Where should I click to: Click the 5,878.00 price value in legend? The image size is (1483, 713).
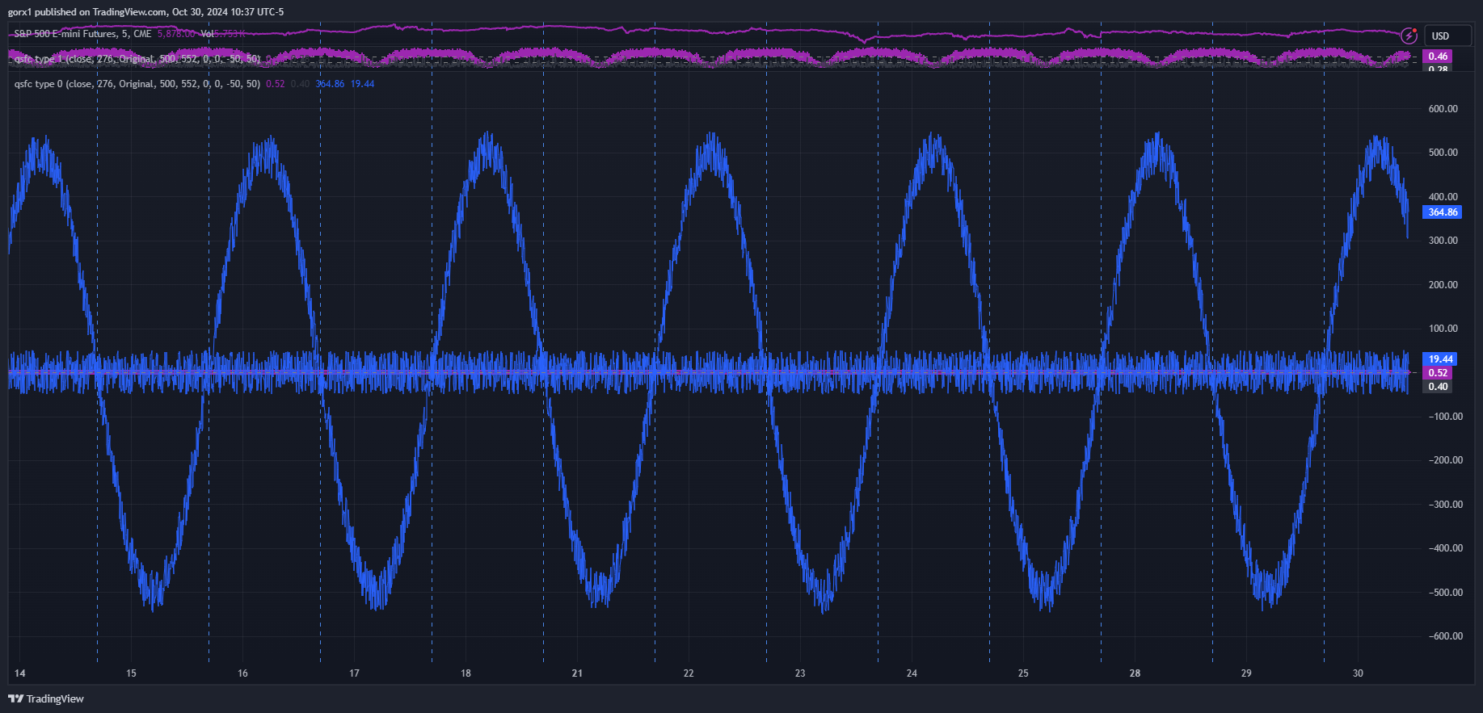click(176, 34)
